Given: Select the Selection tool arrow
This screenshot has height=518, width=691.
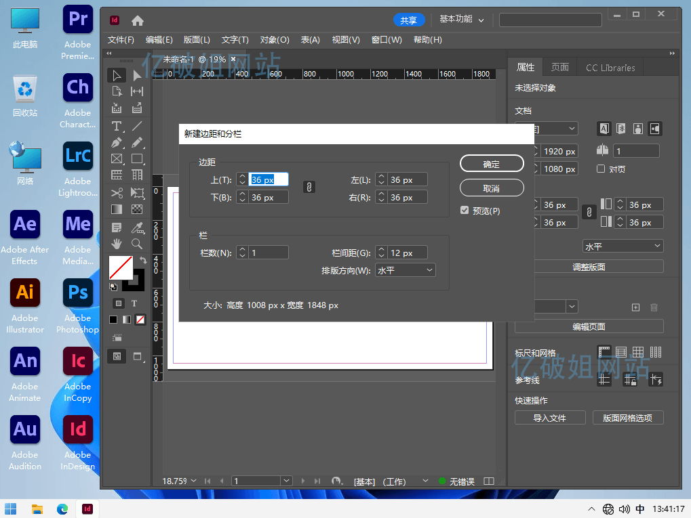Looking at the screenshot, I should [117, 76].
